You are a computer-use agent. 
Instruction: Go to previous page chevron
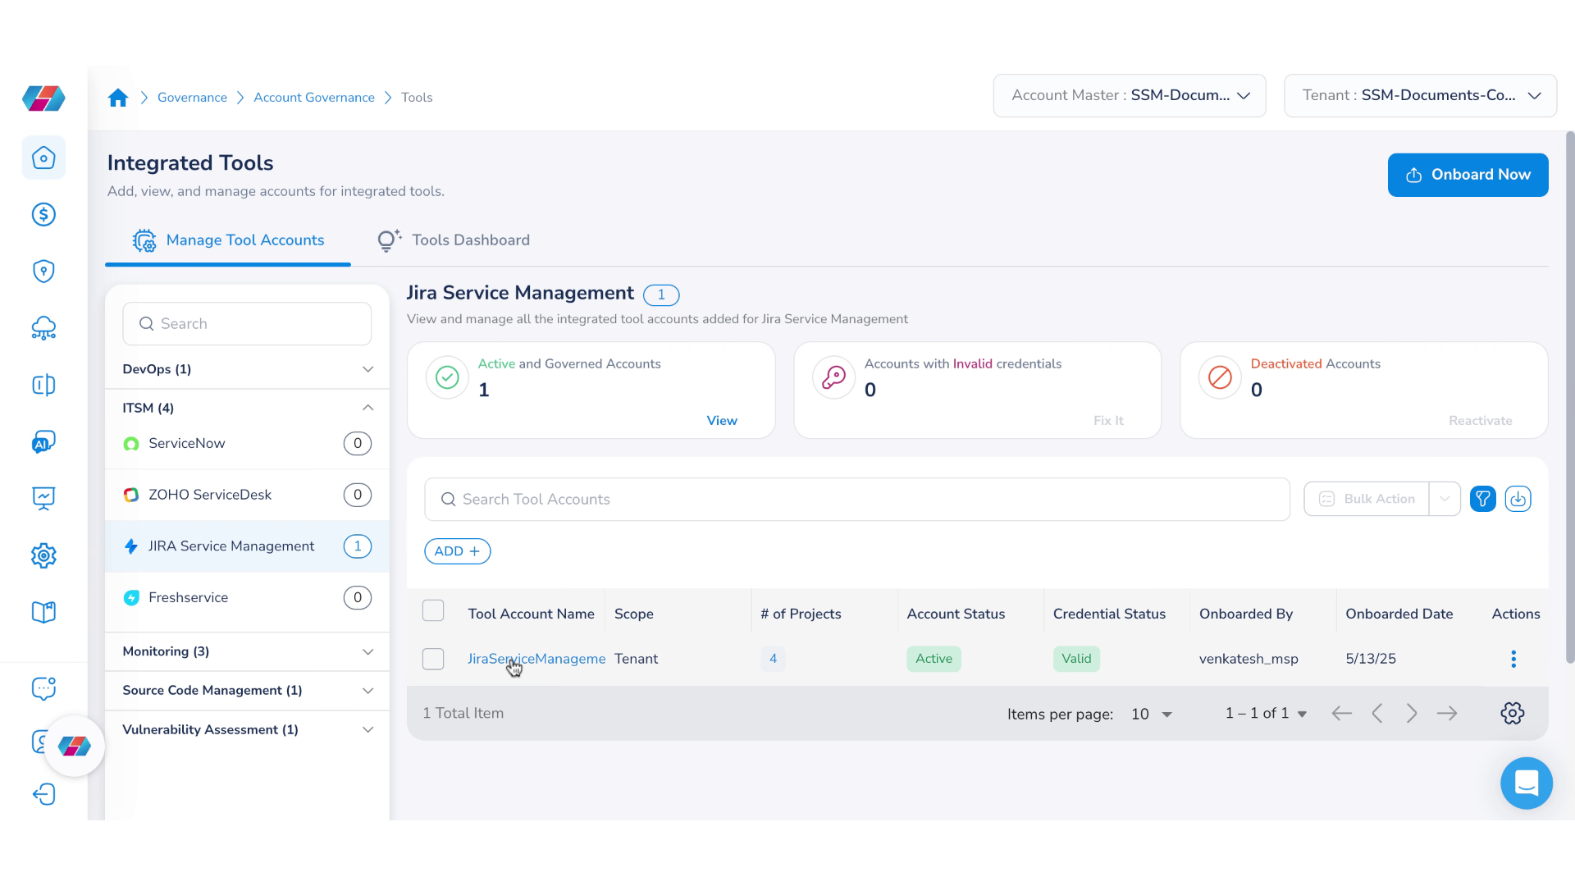(x=1377, y=714)
